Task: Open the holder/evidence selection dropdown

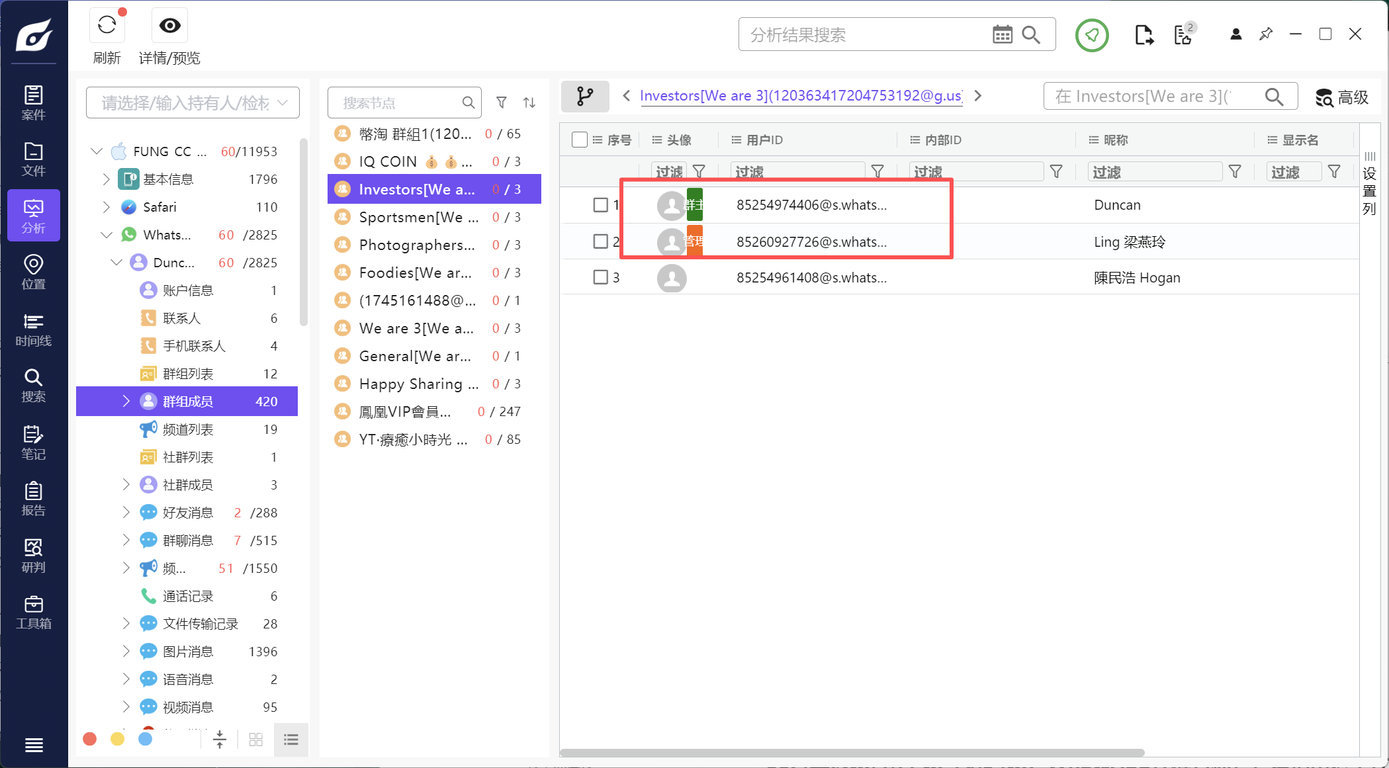Action: coord(193,103)
